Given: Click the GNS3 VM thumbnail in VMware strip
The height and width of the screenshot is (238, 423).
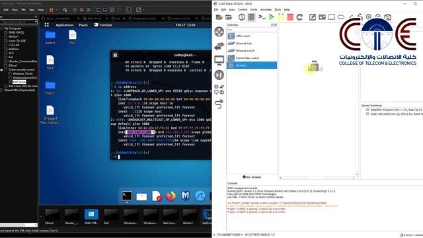Looking at the screenshot, I should click(x=91, y=216).
